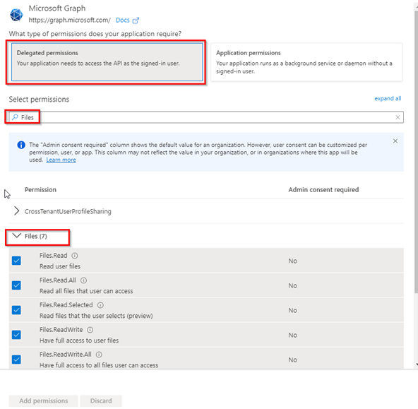Click the Microsoft Graph logo icon
The height and width of the screenshot is (409, 418).
(x=16, y=15)
